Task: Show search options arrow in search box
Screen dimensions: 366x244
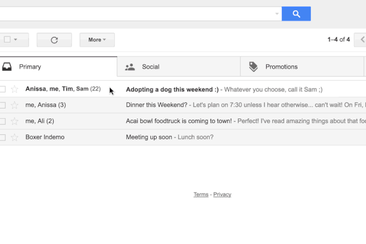Action: 277,14
